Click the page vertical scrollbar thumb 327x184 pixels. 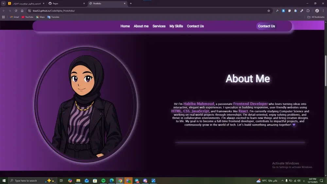coord(326,71)
